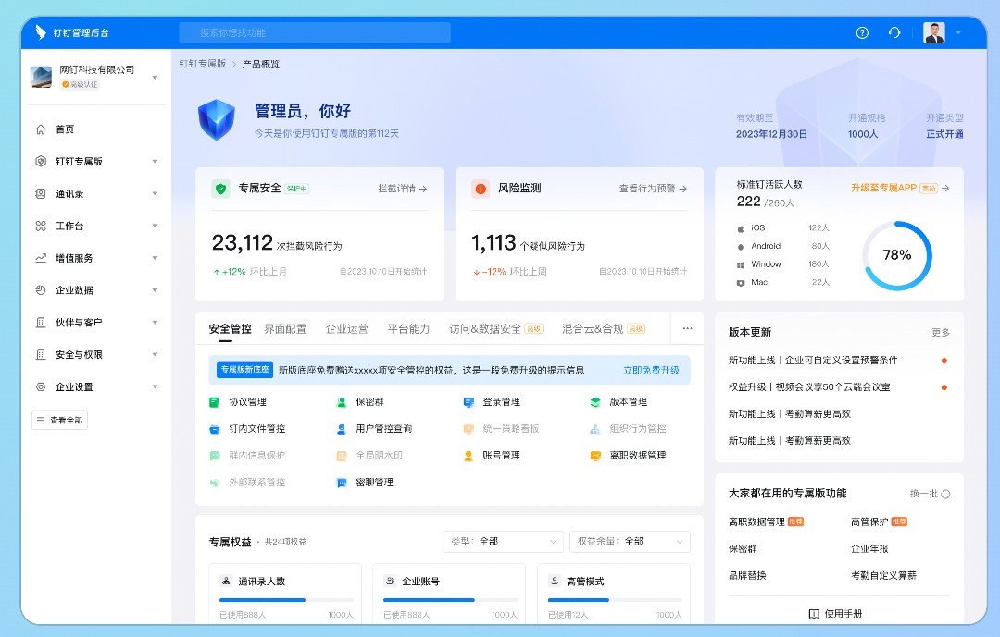Switch to 安全管控 tab
The image size is (1000, 637).
(x=230, y=329)
